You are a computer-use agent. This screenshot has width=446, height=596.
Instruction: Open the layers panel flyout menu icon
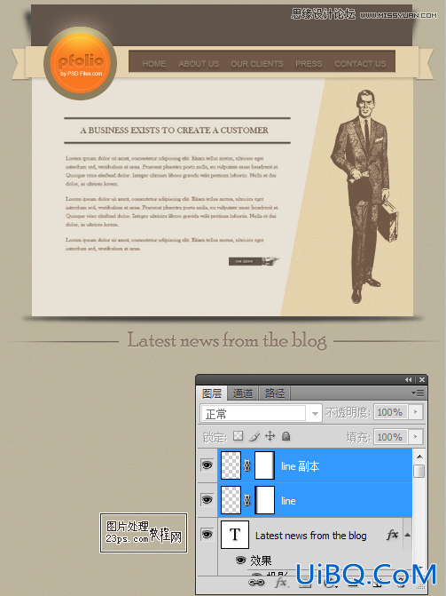[x=418, y=393]
